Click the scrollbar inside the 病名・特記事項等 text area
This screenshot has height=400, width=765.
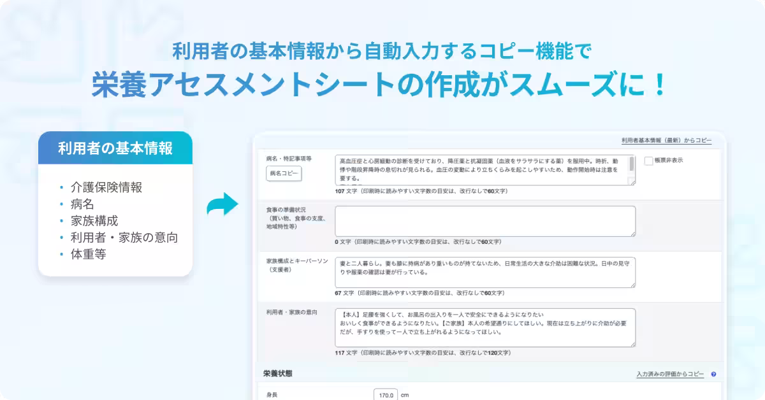632,165
